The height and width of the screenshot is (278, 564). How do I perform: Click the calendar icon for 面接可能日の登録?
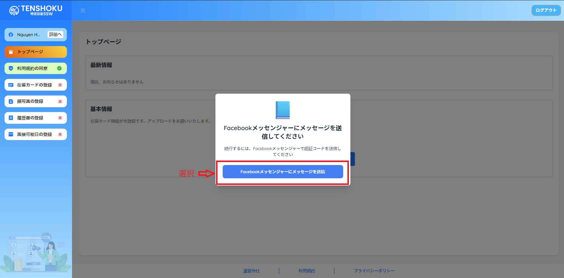(11, 134)
